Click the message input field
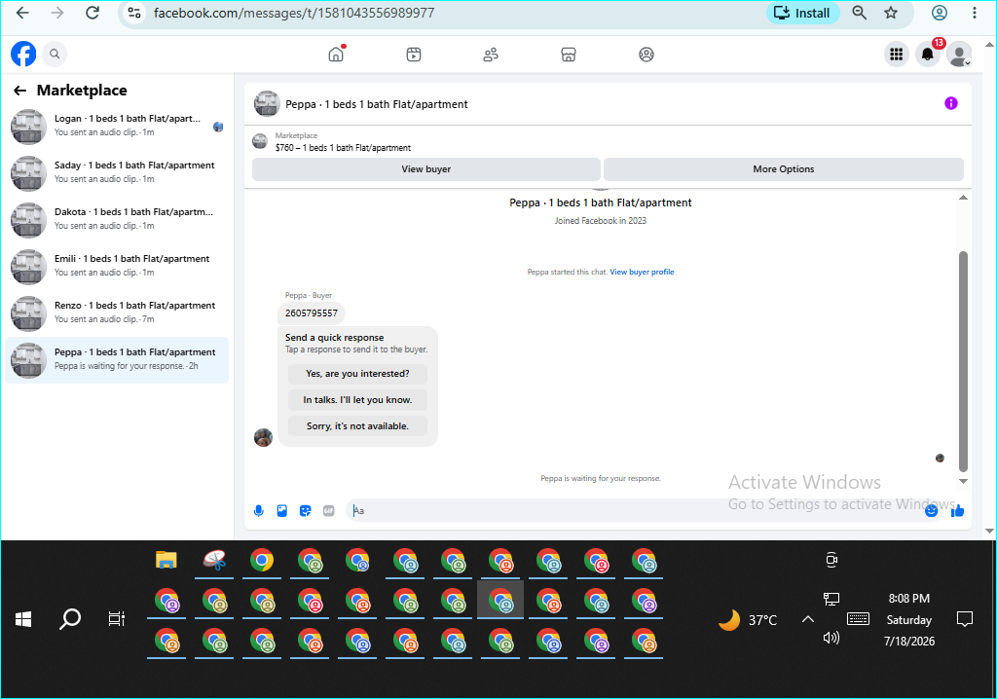 pos(636,511)
